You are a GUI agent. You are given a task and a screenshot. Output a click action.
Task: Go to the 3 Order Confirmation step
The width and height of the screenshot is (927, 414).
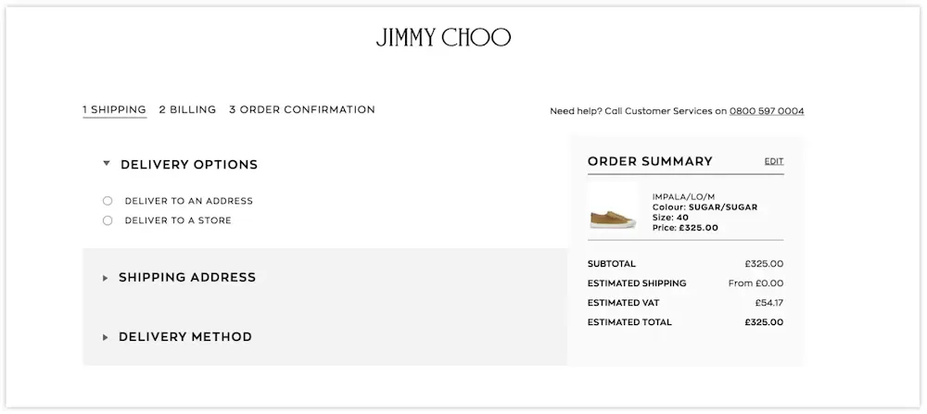click(x=302, y=110)
